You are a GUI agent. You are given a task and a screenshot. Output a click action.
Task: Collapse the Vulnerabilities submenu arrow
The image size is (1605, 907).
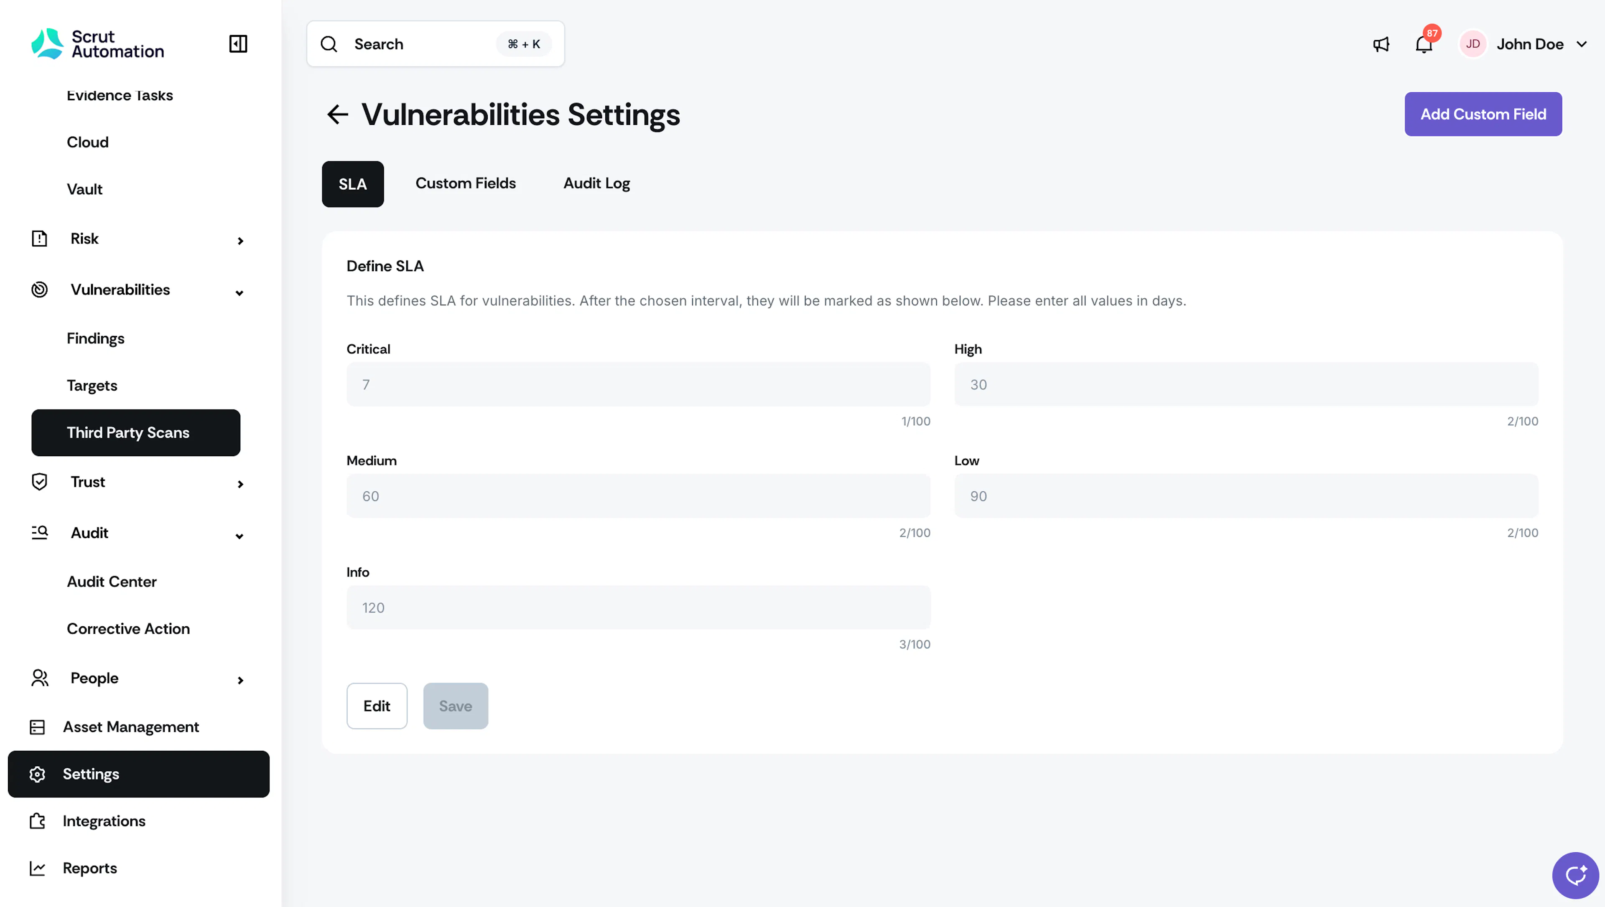pos(239,293)
